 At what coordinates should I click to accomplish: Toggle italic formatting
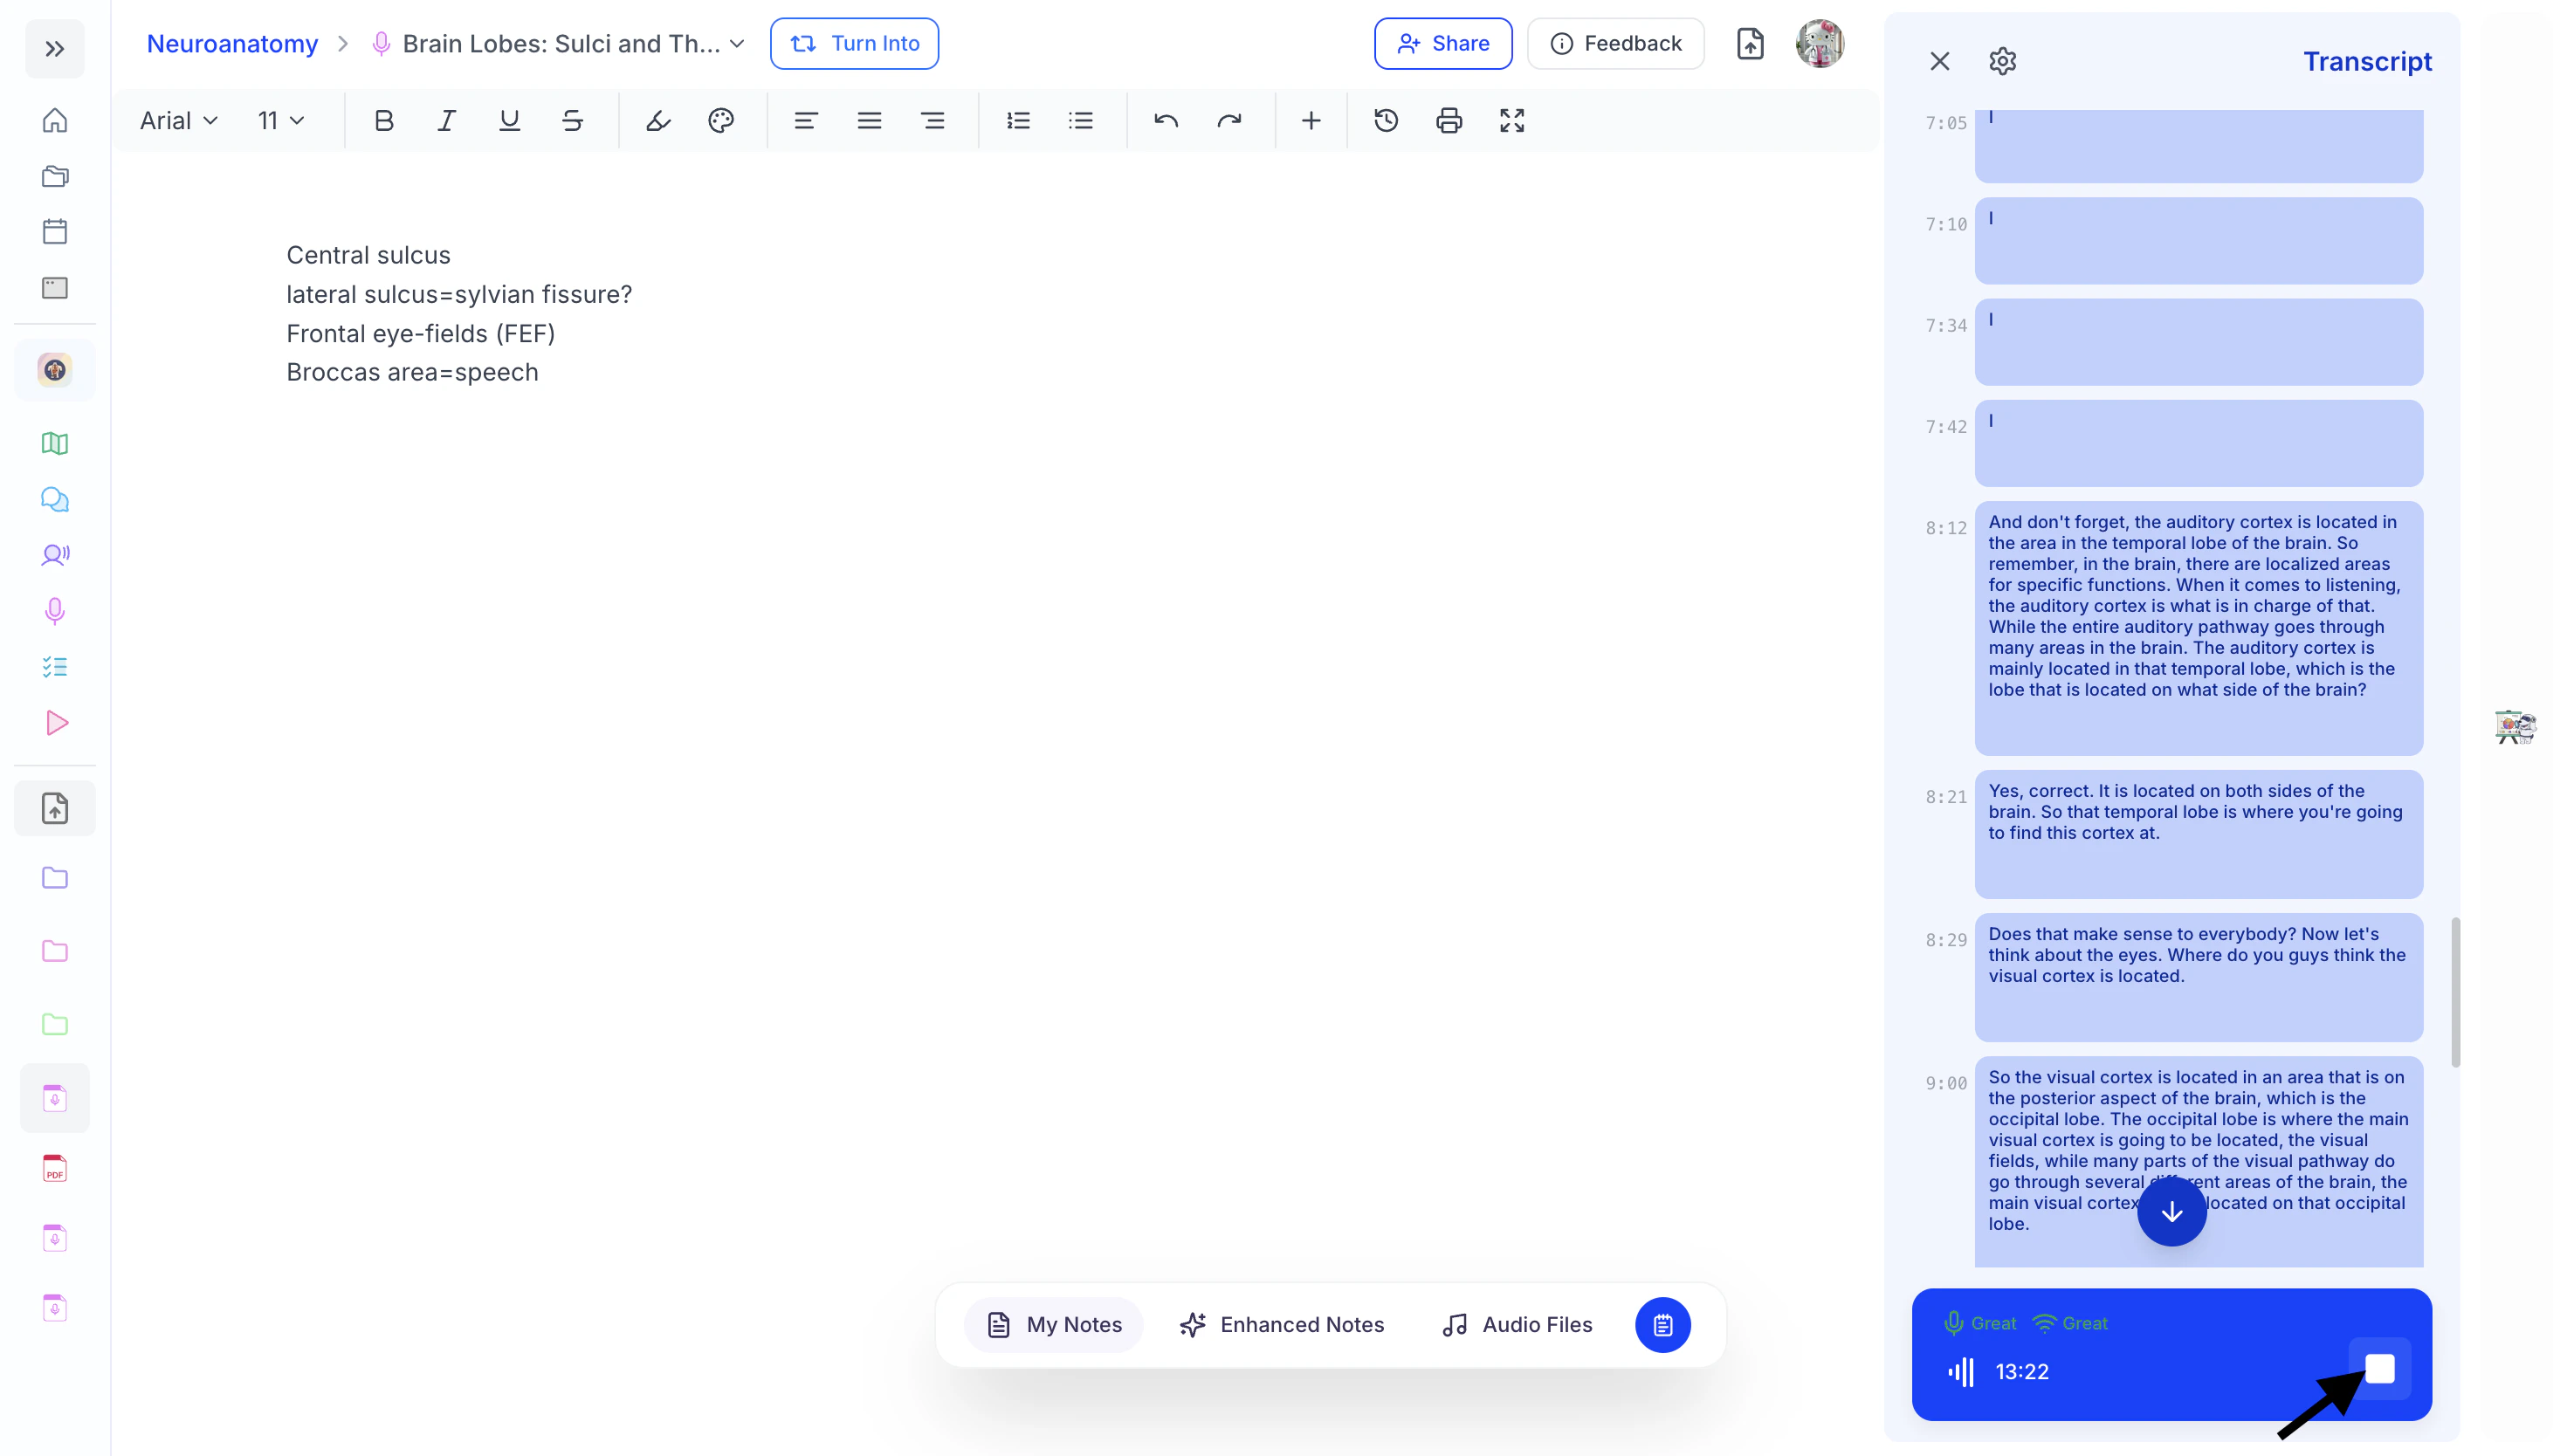[446, 121]
